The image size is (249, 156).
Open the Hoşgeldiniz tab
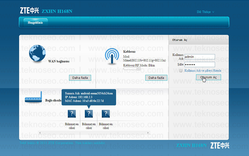(x=35, y=23)
